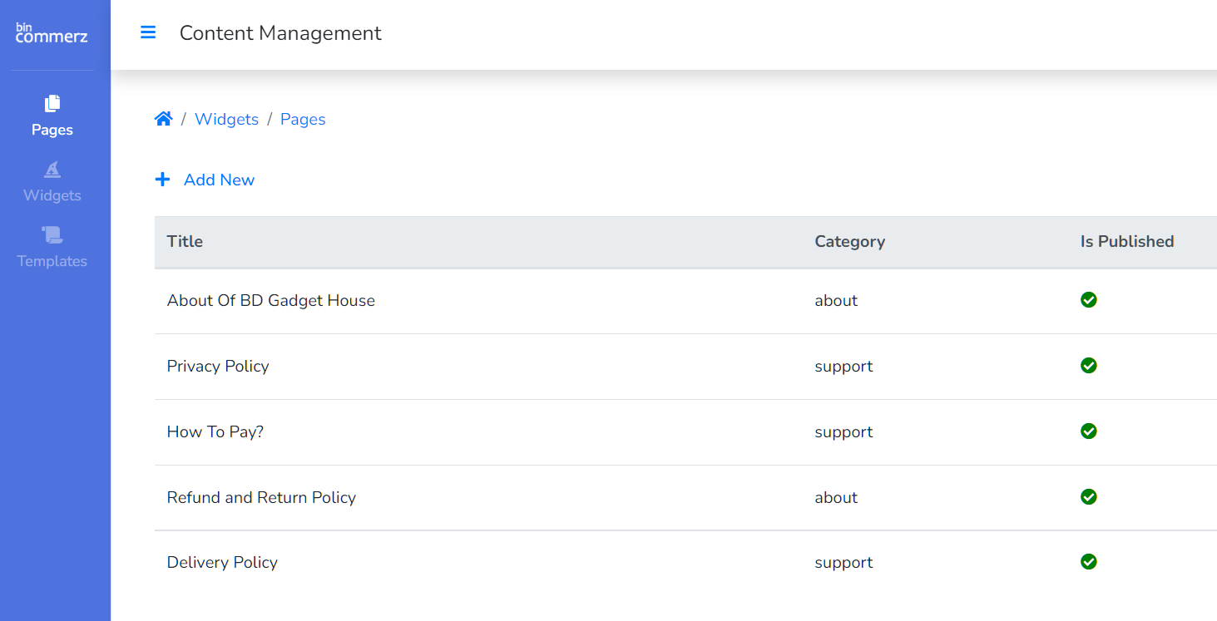Click published checkmark for About Of BD Gadget House
The height and width of the screenshot is (621, 1217).
[x=1088, y=300]
